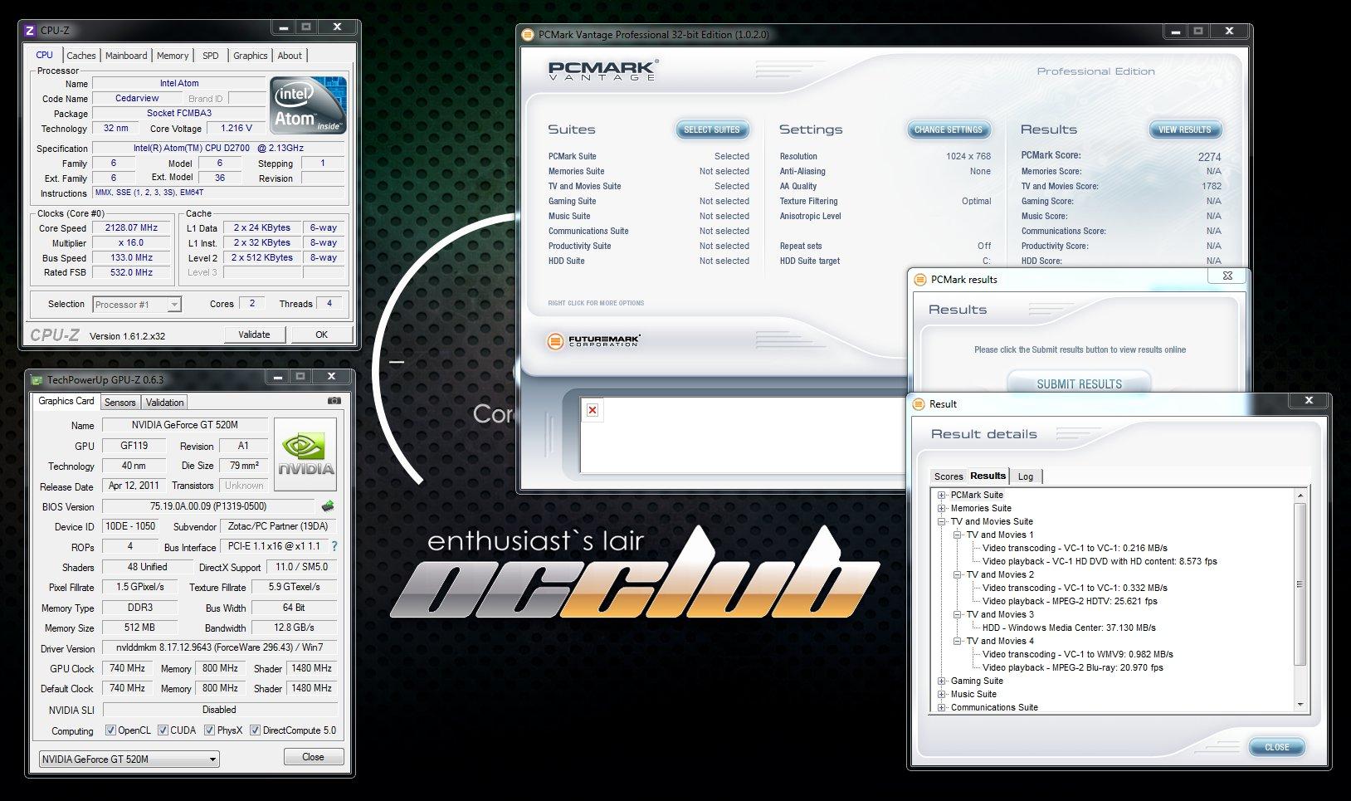Open the About tab in CPU-Z

[x=290, y=56]
